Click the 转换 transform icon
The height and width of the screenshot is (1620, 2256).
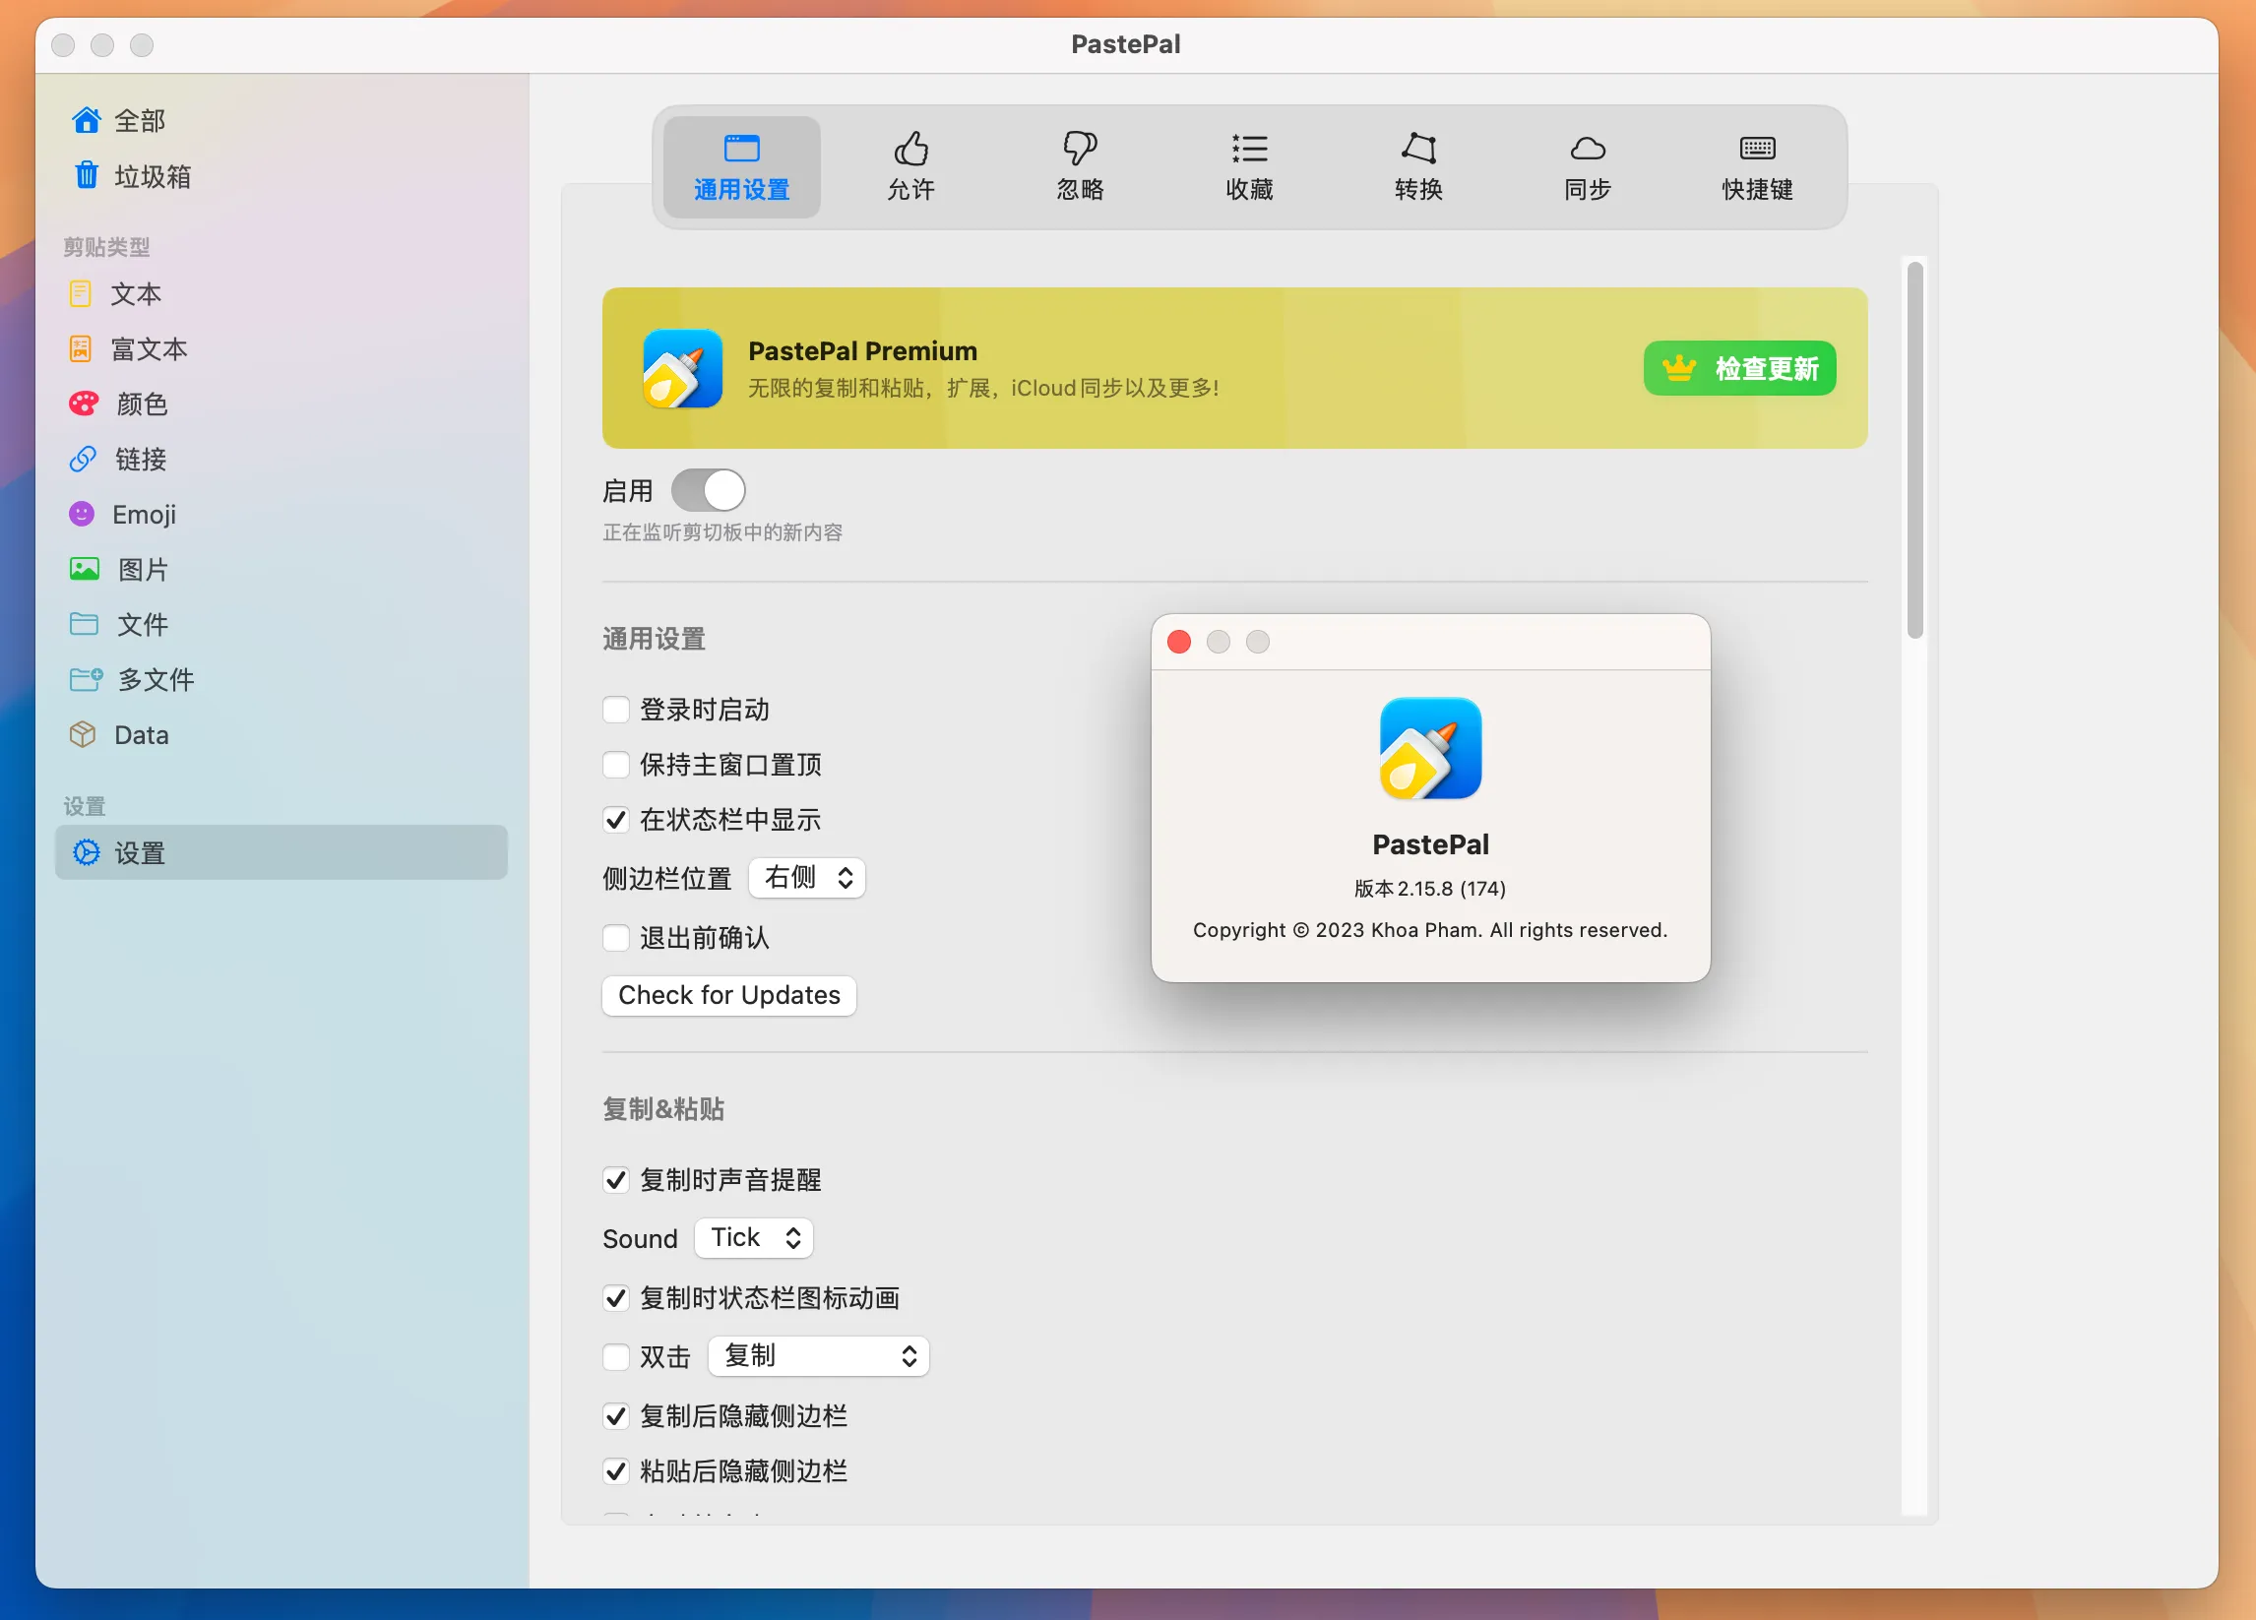point(1418,149)
